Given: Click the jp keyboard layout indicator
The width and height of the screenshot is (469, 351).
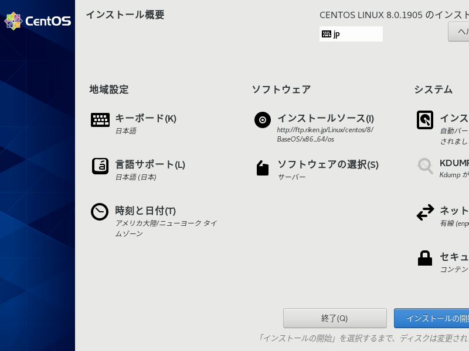Looking at the screenshot, I should (x=351, y=34).
